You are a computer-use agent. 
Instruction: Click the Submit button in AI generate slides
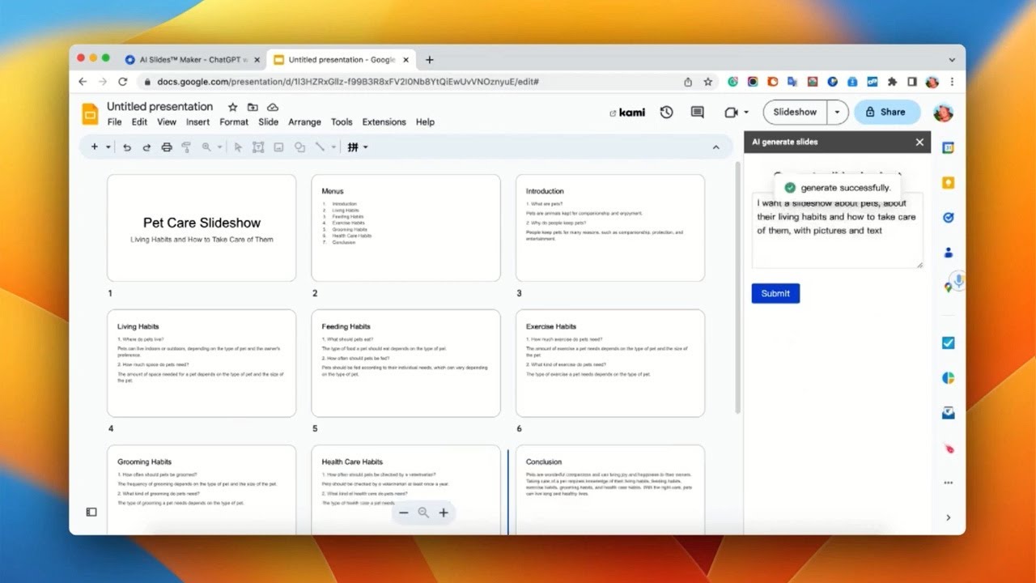(x=775, y=293)
